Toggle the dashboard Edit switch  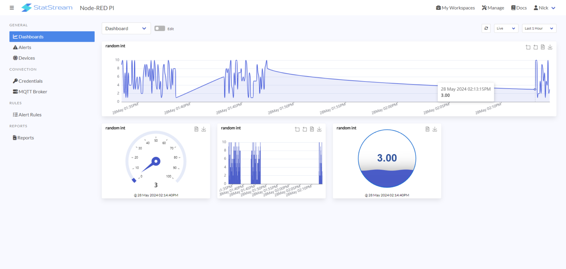(x=160, y=28)
